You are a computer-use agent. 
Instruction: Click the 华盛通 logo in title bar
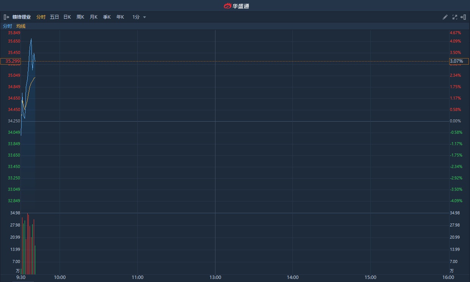(236, 6)
